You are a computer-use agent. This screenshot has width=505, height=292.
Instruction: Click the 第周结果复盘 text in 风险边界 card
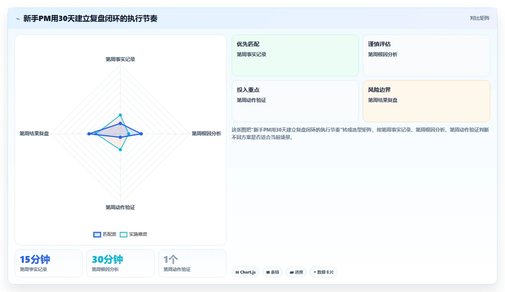383,100
